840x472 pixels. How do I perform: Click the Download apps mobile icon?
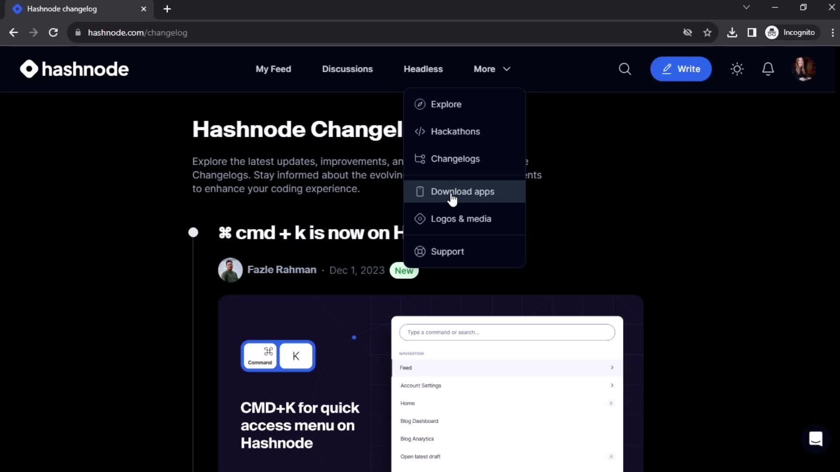(420, 191)
